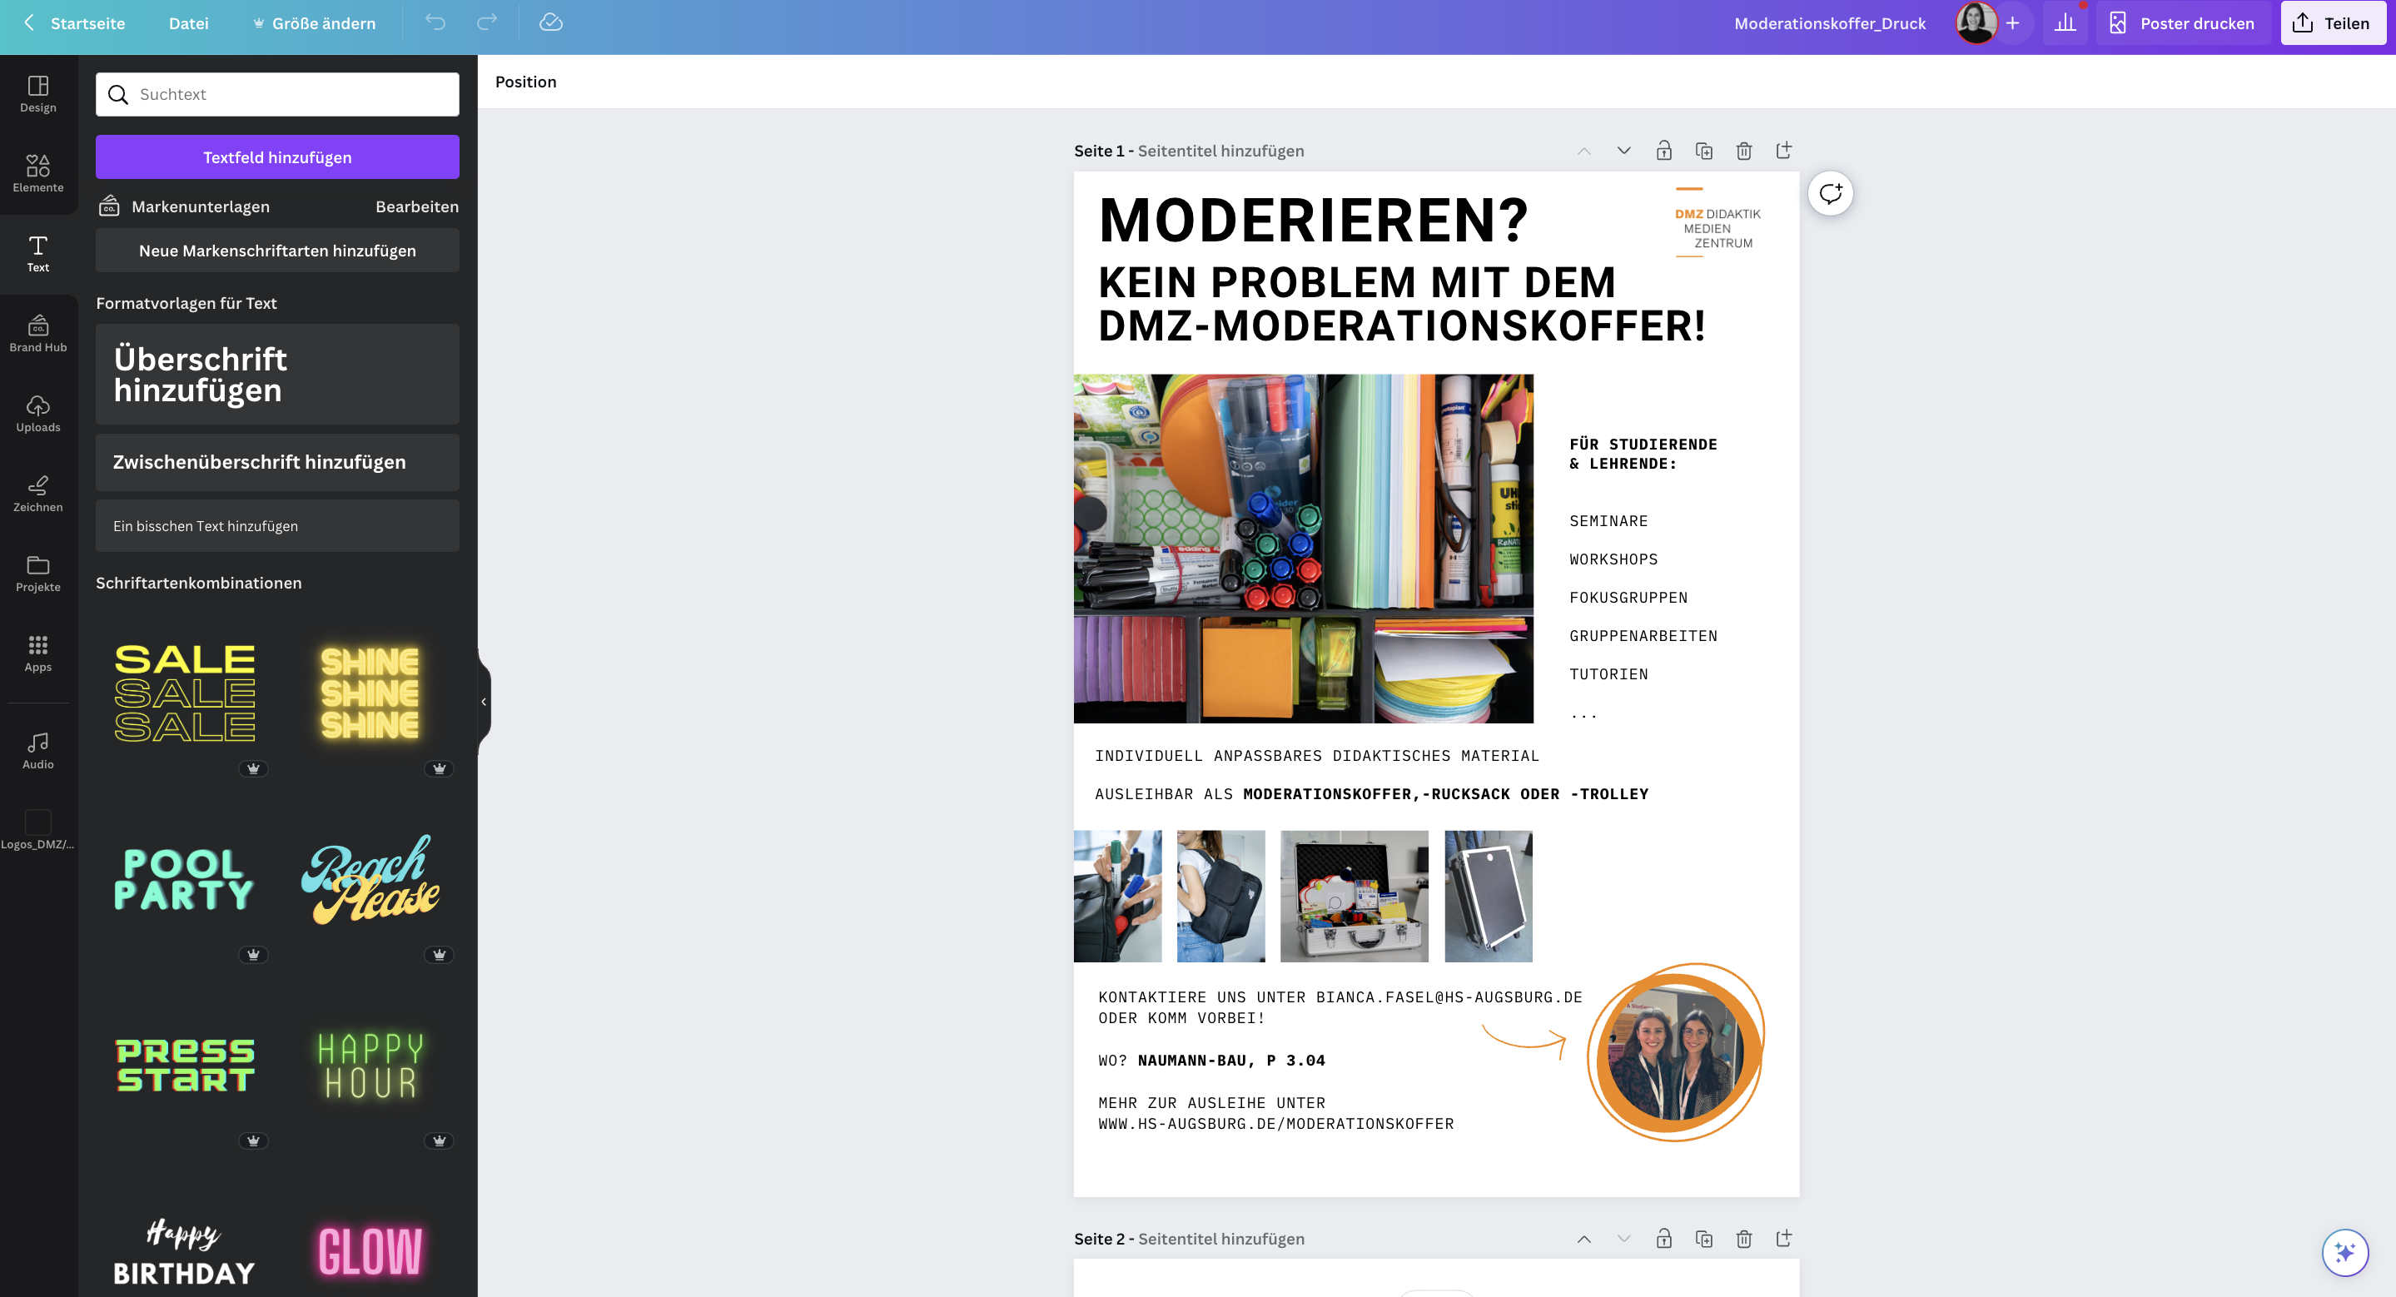
Task: Open the Größe ändern dropdown
Action: point(315,23)
